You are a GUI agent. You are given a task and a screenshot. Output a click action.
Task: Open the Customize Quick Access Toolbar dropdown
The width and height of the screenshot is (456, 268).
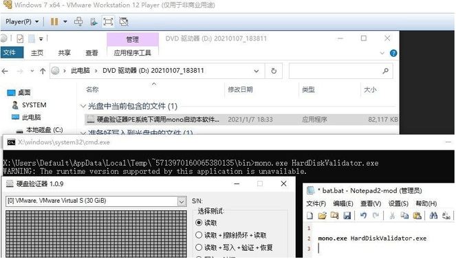(41, 38)
